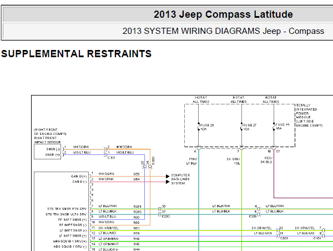Screen dimensions: 333x251
Task: Click the "R82" circuit code
Action: pos(137,223)
